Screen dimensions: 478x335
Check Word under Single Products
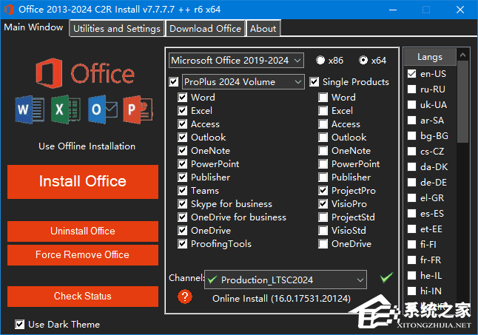tap(323, 98)
